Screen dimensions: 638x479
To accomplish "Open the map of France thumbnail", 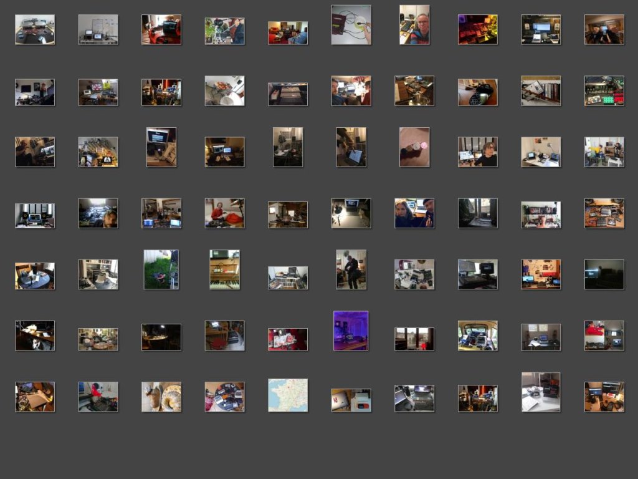I will coord(288,395).
